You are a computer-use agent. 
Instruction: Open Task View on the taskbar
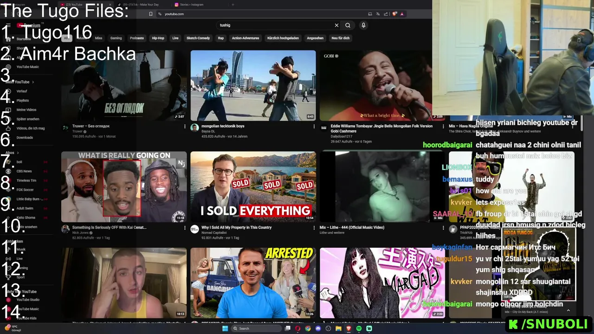(288, 328)
